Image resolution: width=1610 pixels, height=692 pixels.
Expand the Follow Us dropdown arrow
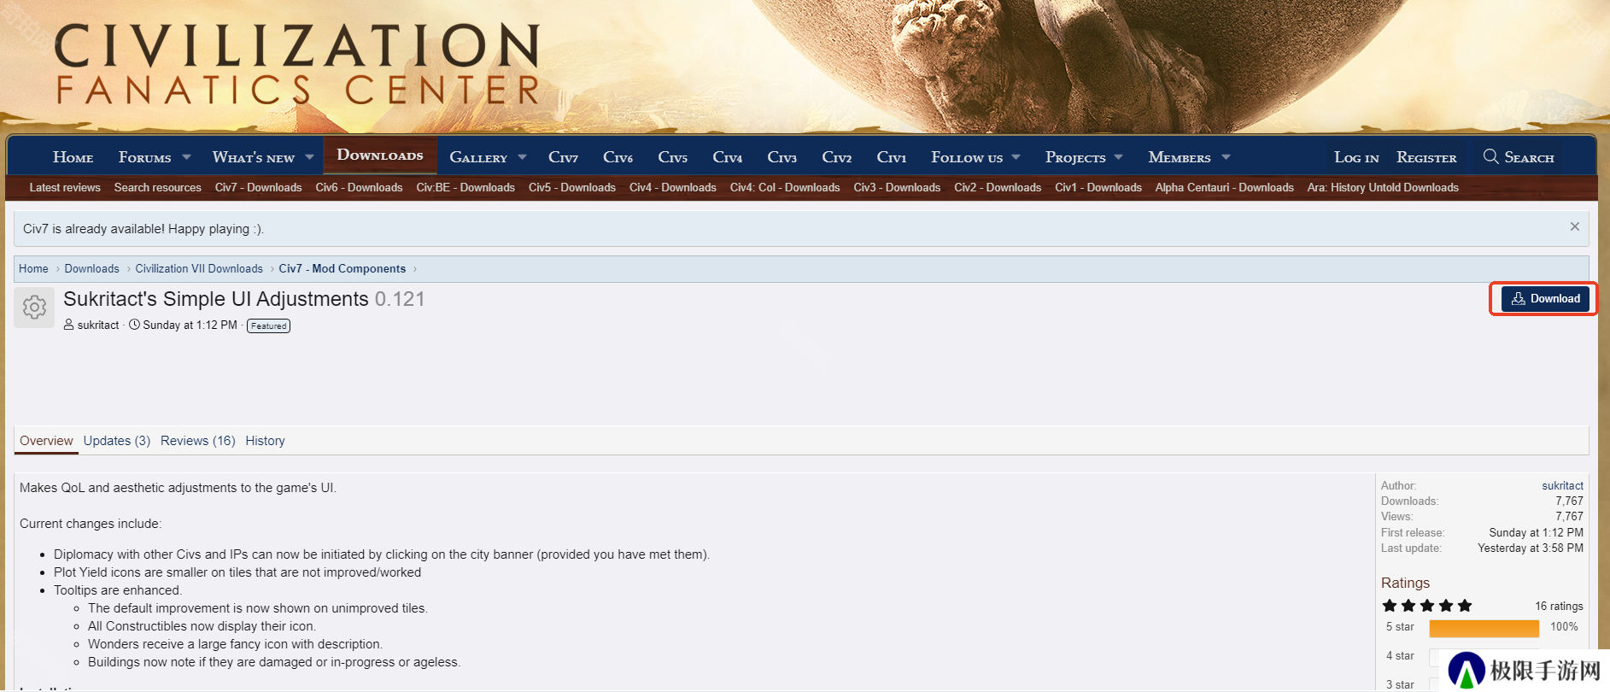1016,157
